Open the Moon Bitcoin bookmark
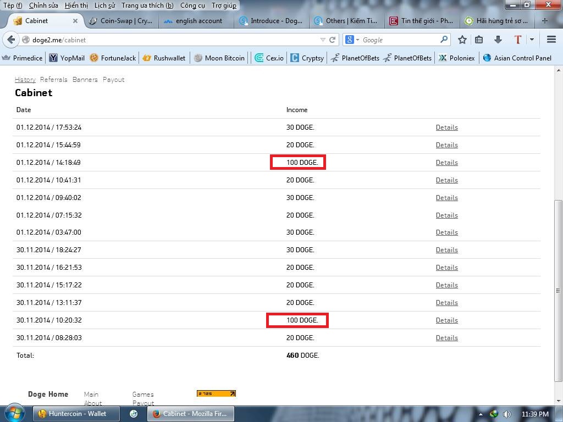The height and width of the screenshot is (422, 563). pyautogui.click(x=219, y=58)
